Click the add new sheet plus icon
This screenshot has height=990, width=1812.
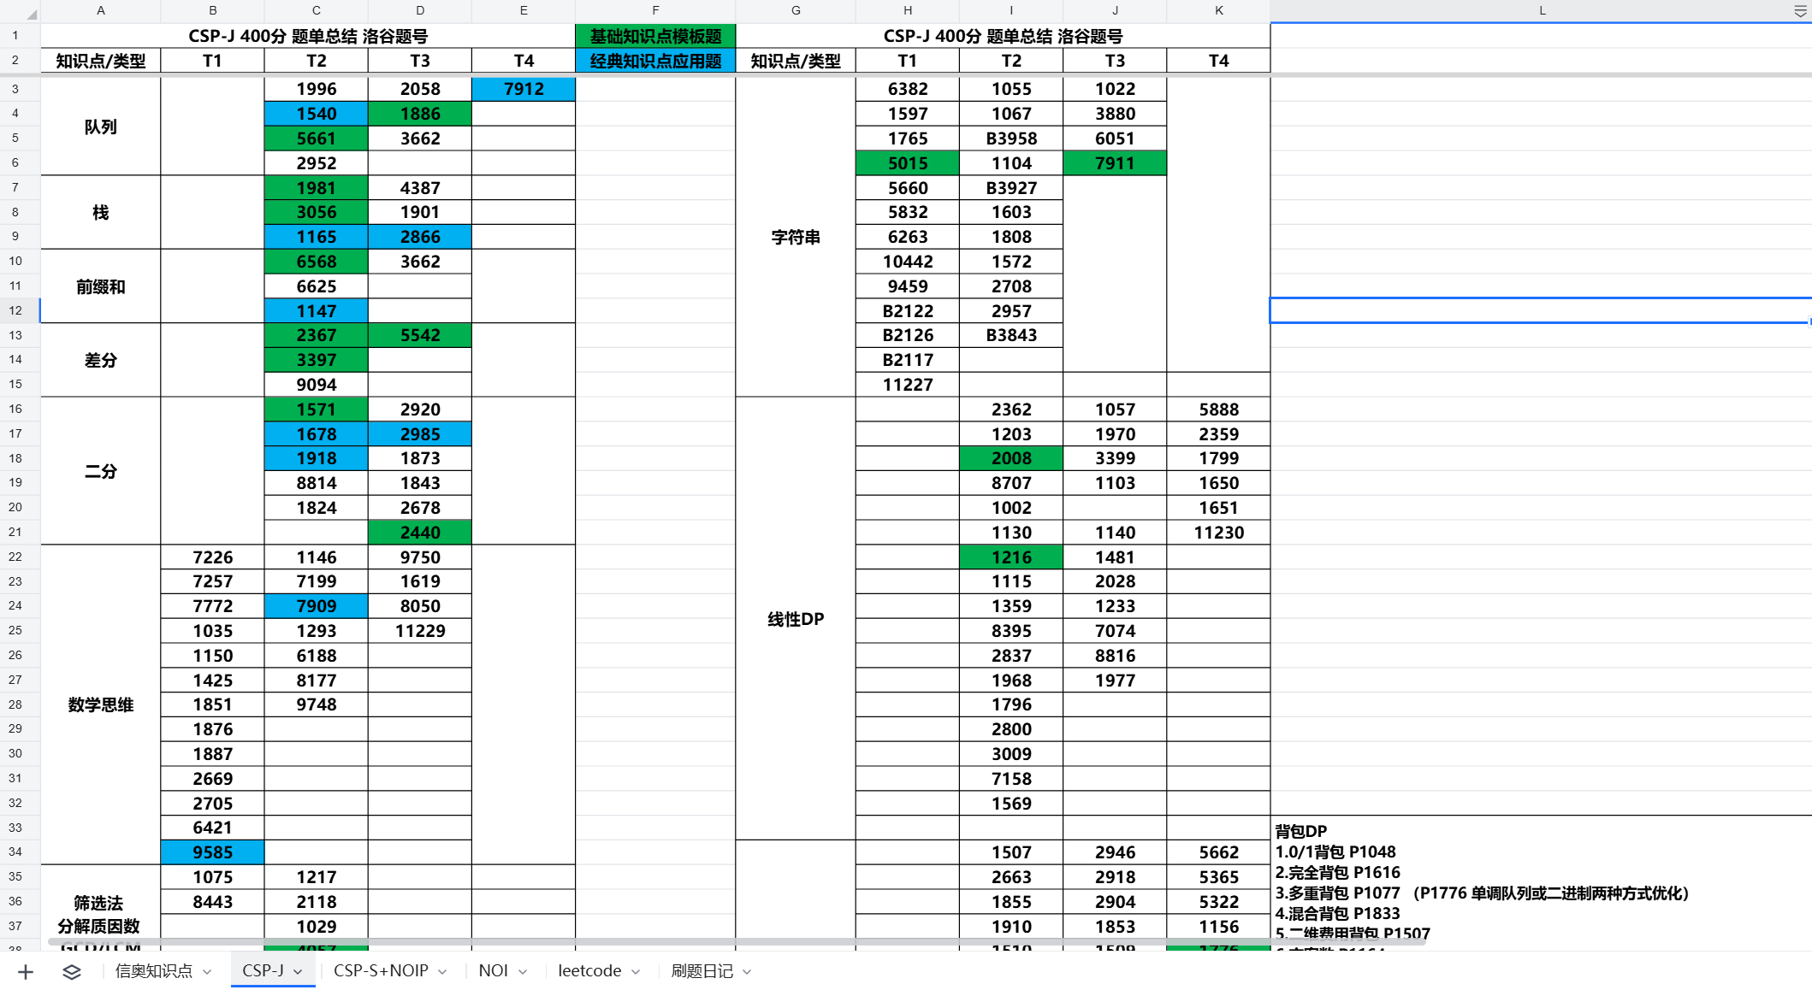click(26, 971)
